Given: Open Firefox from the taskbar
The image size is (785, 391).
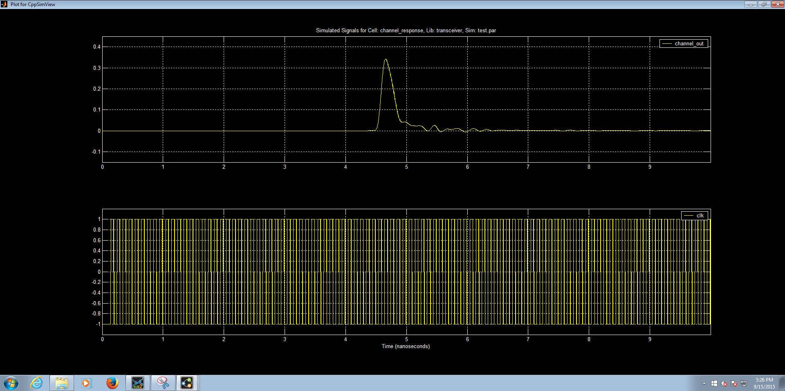Looking at the screenshot, I should click(x=112, y=383).
